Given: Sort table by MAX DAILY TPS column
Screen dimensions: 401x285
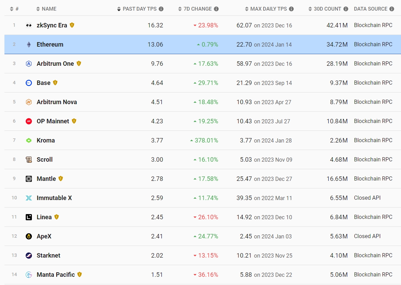Looking at the screenshot, I should click(x=266, y=9).
